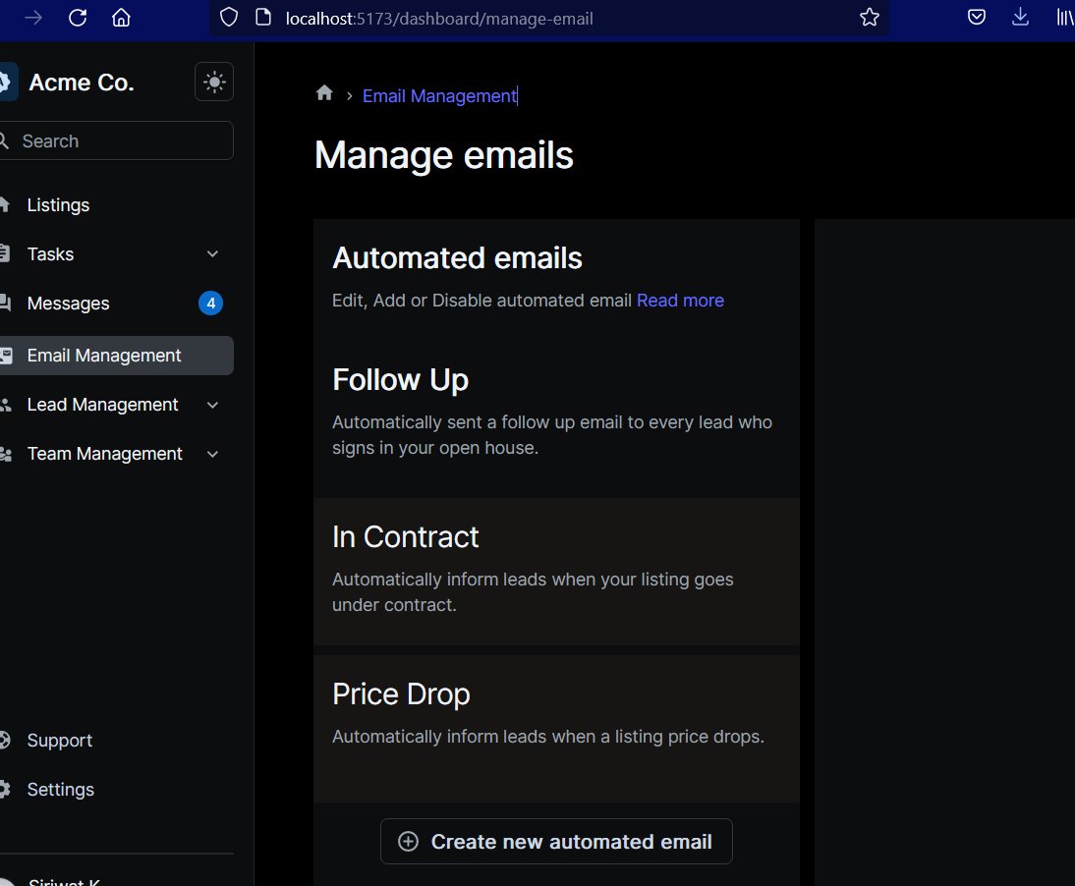Click the Manage emails heading
The width and height of the screenshot is (1075, 886).
pyautogui.click(x=443, y=155)
